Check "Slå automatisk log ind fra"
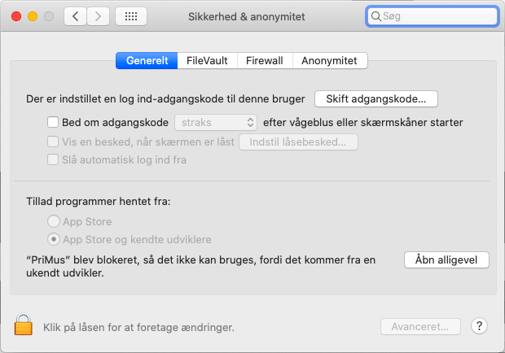505x353 pixels. click(53, 159)
